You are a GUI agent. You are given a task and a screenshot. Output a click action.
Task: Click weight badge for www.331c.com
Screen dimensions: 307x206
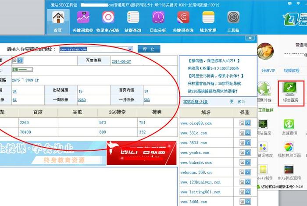click(245, 133)
